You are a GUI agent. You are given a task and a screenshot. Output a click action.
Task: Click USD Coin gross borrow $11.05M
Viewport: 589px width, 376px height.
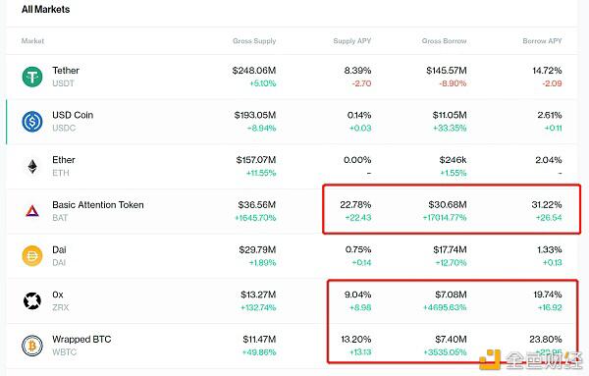450,115
